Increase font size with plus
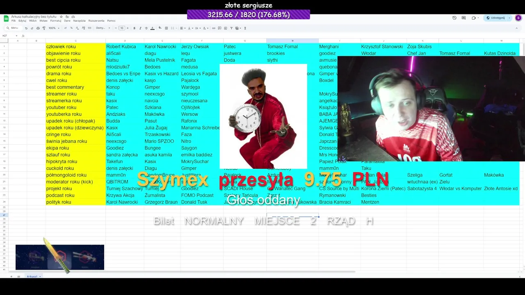Image resolution: width=525 pixels, height=295 pixels. tap(128, 28)
